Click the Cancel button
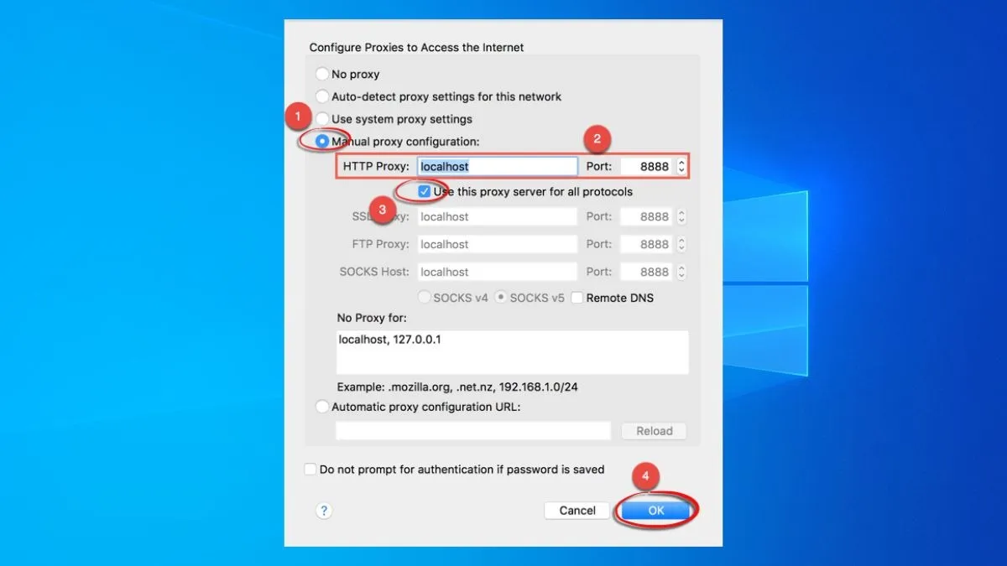1007x566 pixels. 577,510
